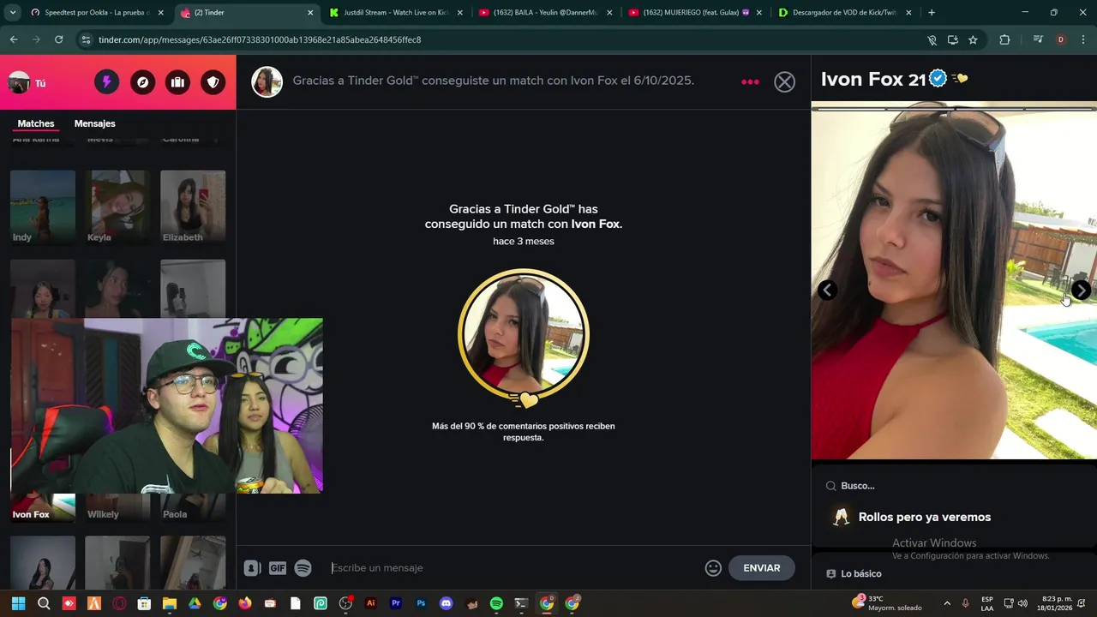
Task: Open the work mode briefcase icon
Action: pyautogui.click(x=177, y=82)
